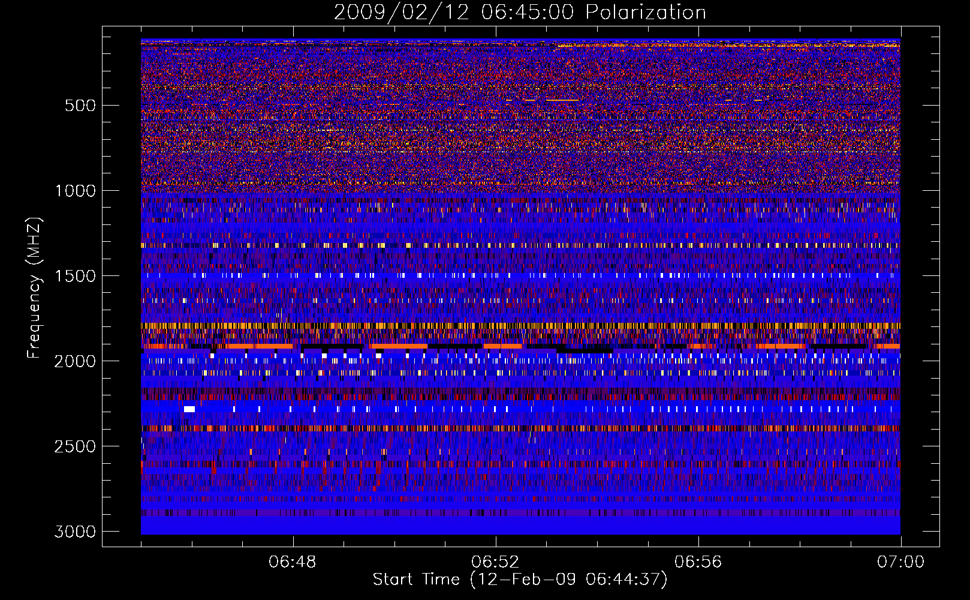Viewport: 970px width, 600px height.
Task: Click the 1000 frequency tick label
Action: point(76,191)
